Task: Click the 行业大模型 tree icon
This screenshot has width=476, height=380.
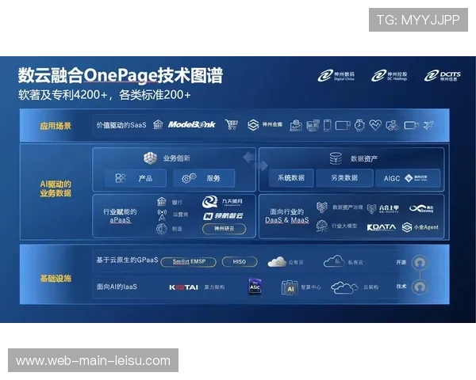Action: tap(322, 226)
